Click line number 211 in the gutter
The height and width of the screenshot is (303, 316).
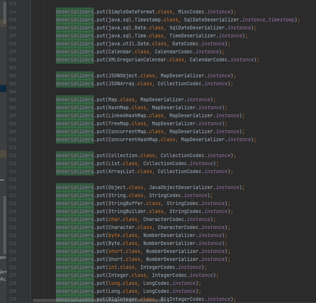12,148
